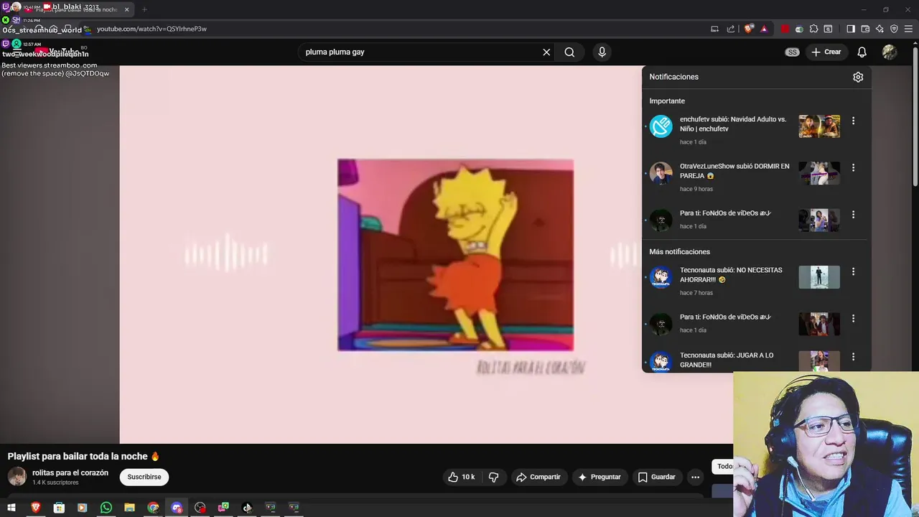Like the video showing 10 k
The image size is (919, 517).
coord(462,477)
